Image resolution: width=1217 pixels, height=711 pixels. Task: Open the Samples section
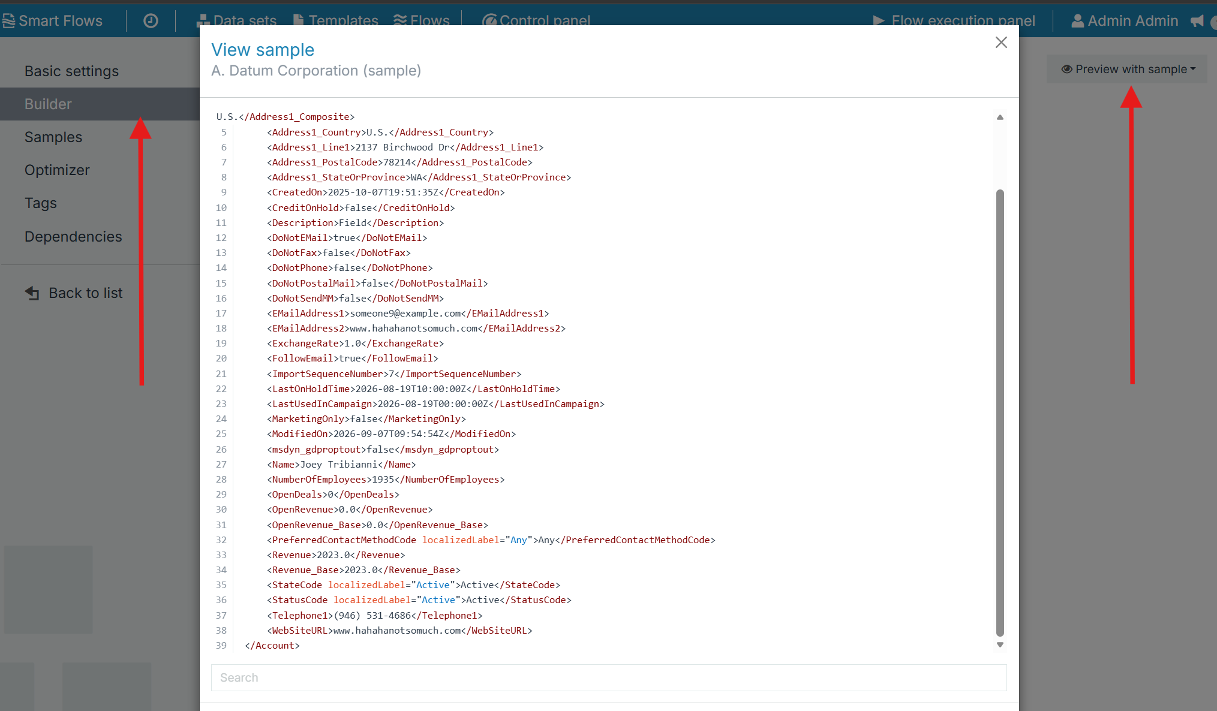(53, 137)
